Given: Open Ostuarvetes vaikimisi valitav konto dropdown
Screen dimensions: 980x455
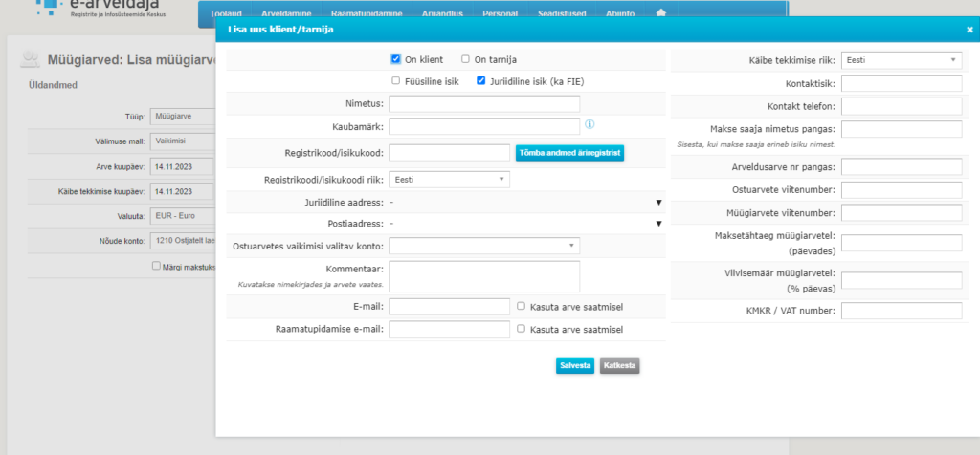Looking at the screenshot, I should click(x=484, y=246).
